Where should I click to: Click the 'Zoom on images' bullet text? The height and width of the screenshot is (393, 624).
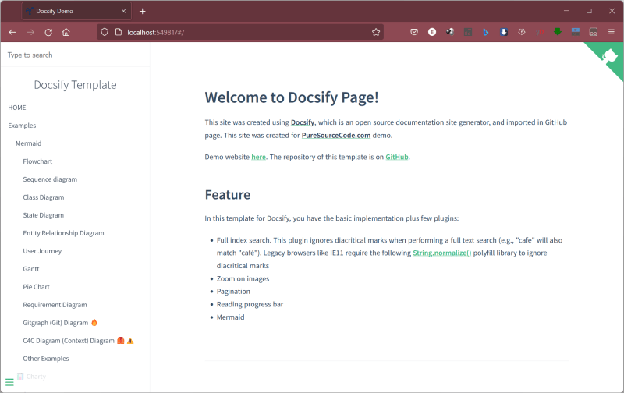coord(243,279)
